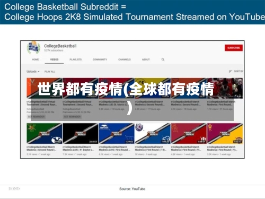This screenshot has width=265, height=199.
Task: Click the 'March Madness LIVE | First Round' title
Action: coord(114,149)
